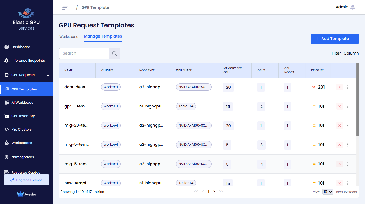
Task: Open three-dot menu for gpr-1-tem... row
Action: [348, 106]
